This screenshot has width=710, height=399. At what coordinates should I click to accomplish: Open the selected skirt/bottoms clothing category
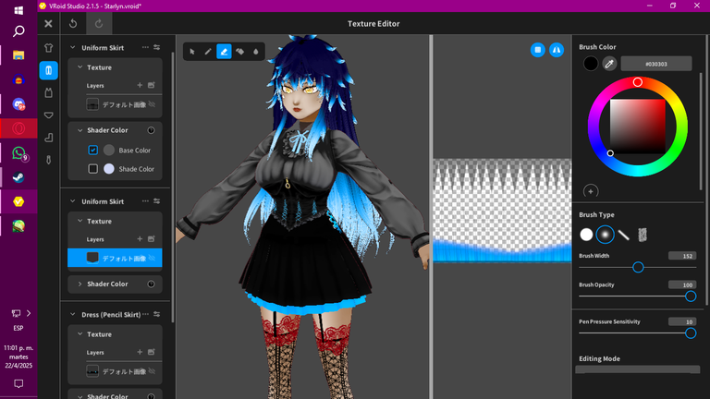pos(48,70)
